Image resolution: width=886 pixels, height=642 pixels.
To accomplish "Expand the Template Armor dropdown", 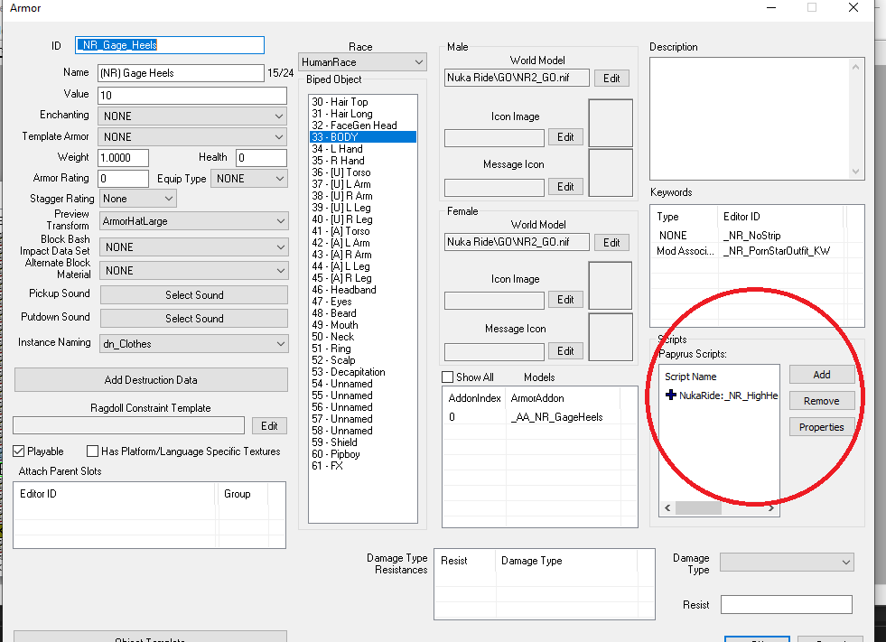I will click(x=192, y=136).
